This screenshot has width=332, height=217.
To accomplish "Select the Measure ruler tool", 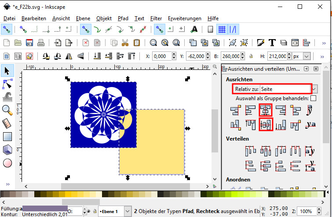I will (x=7, y=123).
